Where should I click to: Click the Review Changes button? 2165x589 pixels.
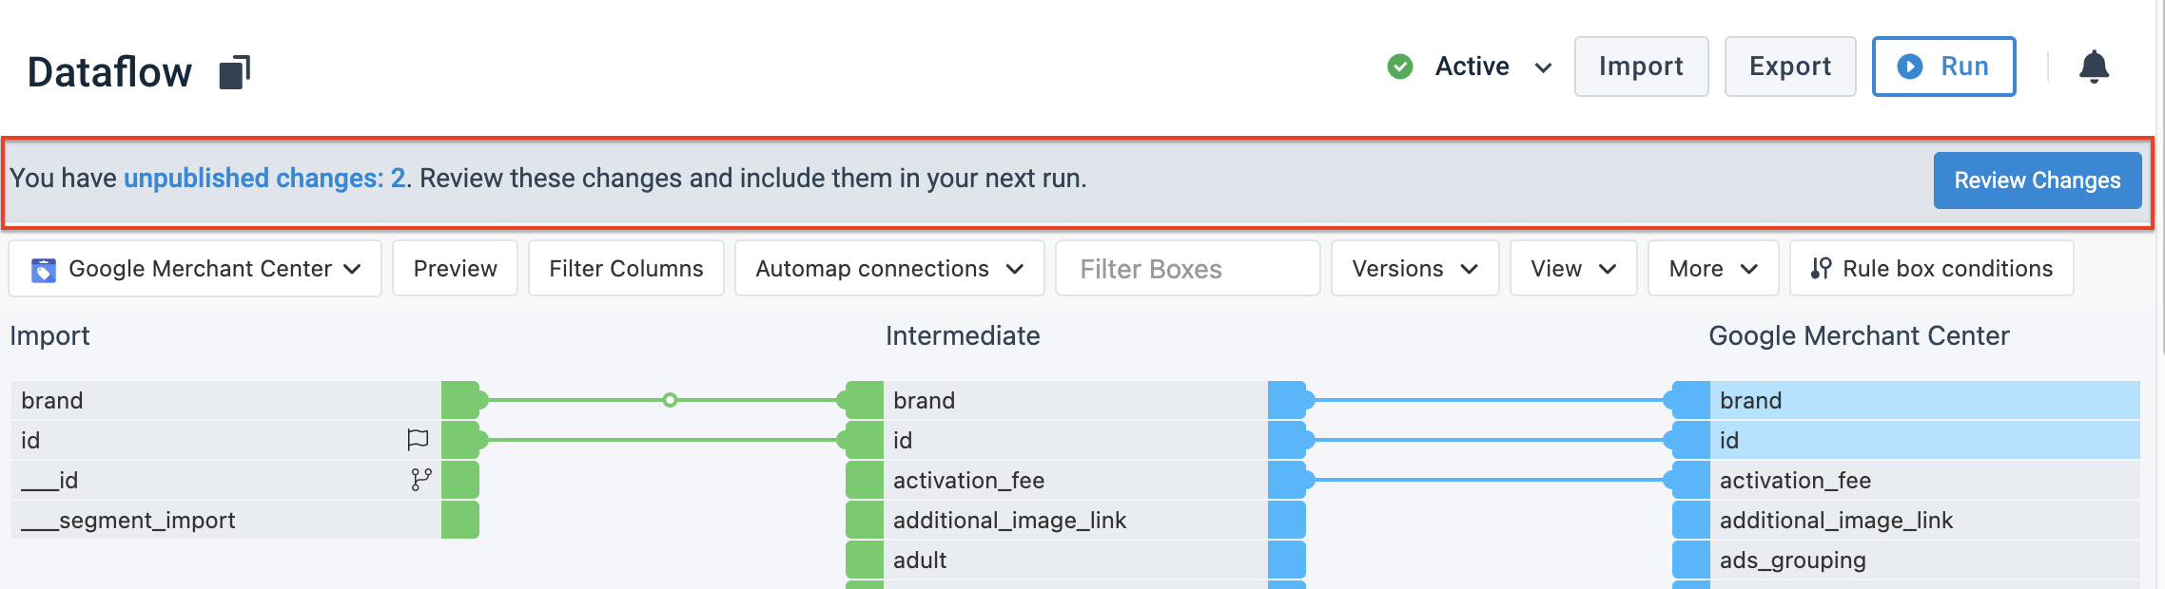[2037, 180]
